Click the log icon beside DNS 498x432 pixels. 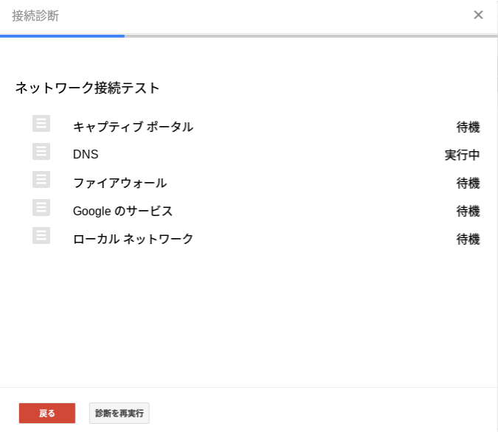41,151
